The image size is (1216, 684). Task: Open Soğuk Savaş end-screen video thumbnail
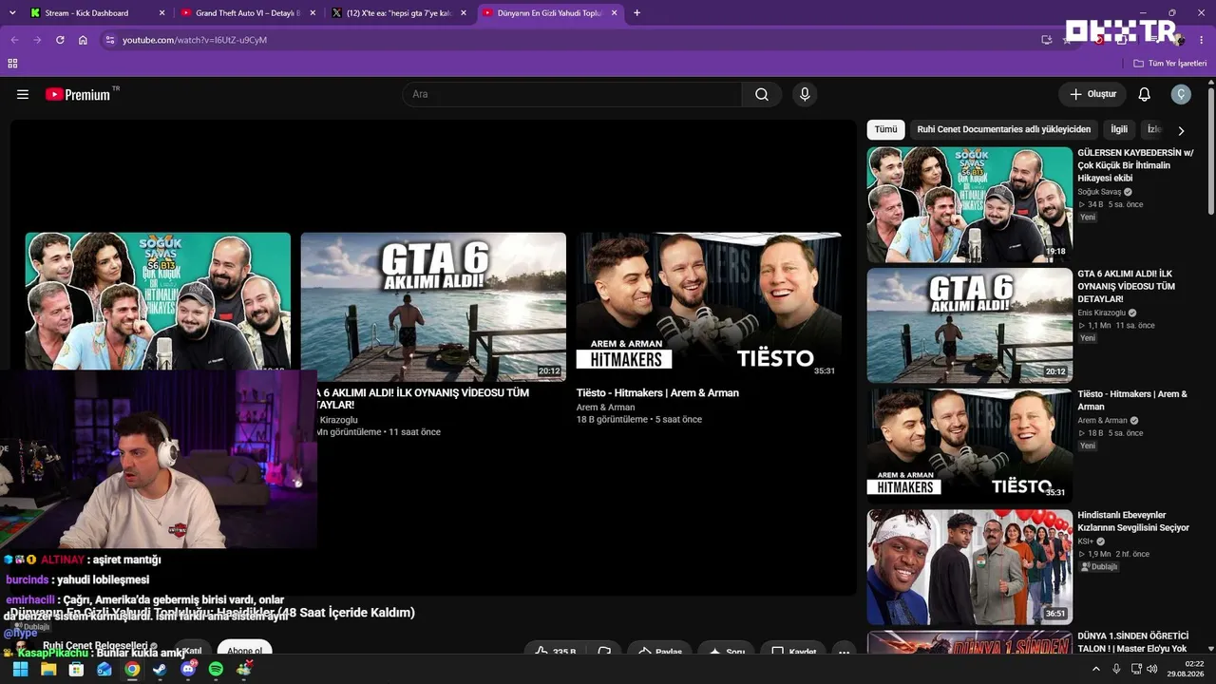click(x=158, y=301)
